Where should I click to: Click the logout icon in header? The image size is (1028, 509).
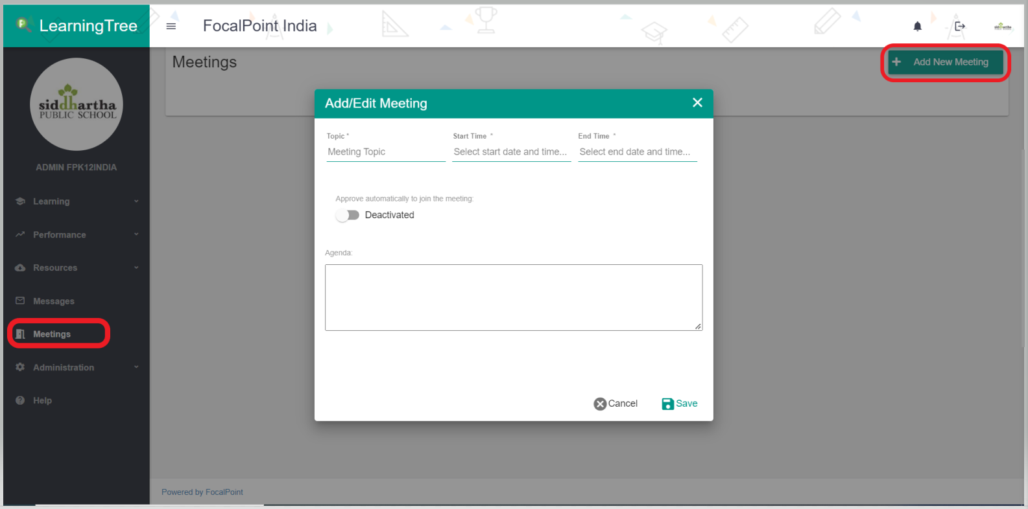(x=960, y=27)
